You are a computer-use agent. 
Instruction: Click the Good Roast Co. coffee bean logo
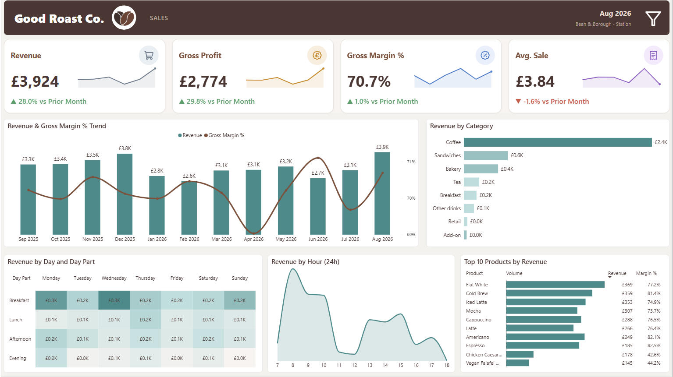tap(124, 18)
